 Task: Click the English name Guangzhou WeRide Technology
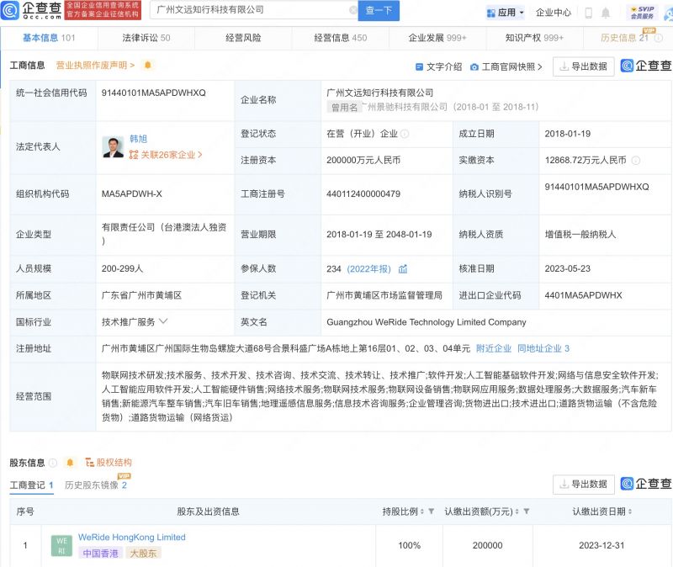[x=427, y=322]
